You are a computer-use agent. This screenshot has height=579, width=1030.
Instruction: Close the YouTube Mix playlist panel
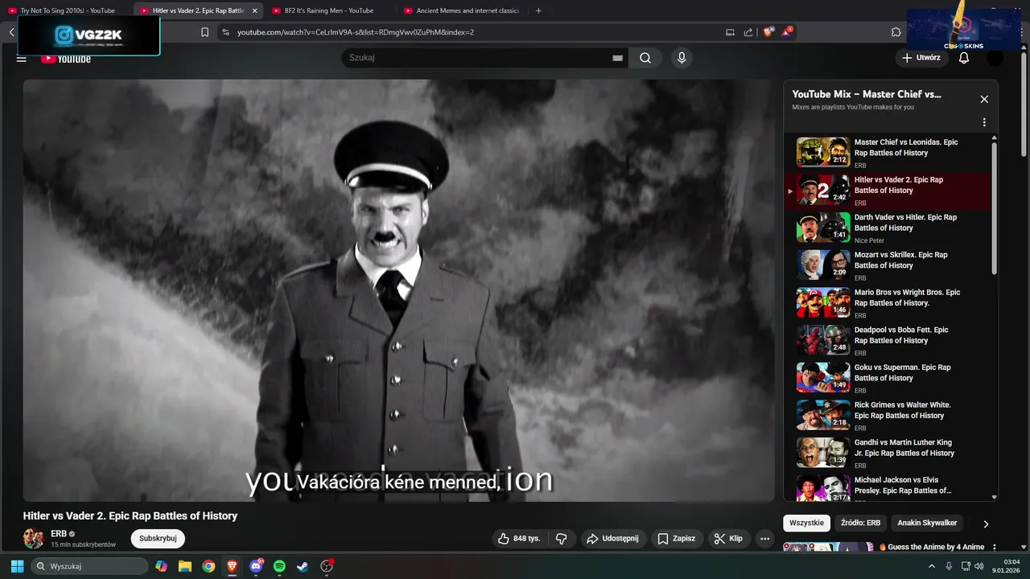[x=984, y=99]
